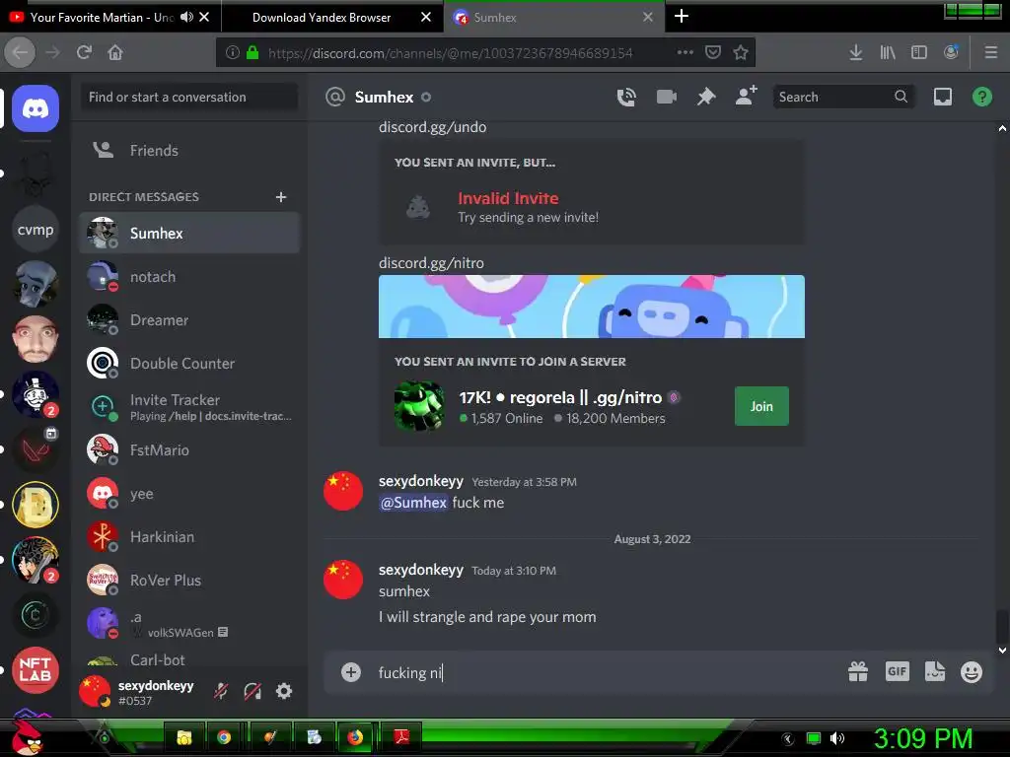Screen dimensions: 1010x757
Task: Switch to Download Yandex Browser tab
Action: click(322, 18)
